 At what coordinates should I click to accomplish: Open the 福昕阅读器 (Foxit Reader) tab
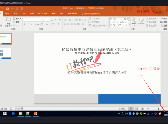[x=72, y=14]
